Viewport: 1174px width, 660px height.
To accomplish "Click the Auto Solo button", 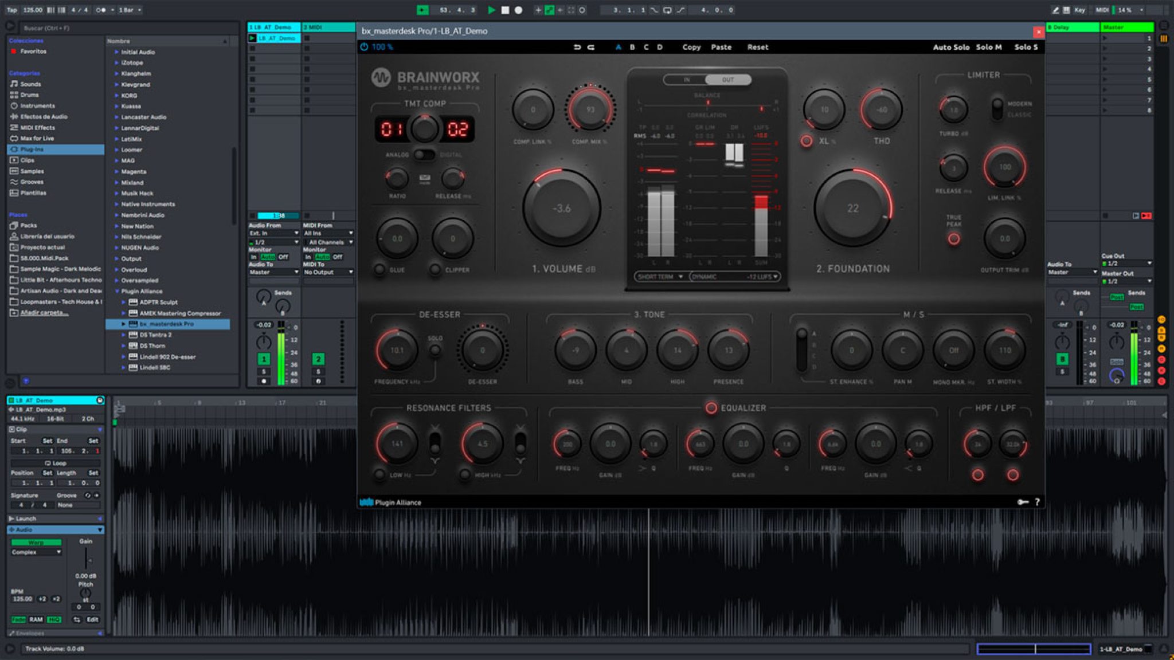I will pyautogui.click(x=950, y=47).
